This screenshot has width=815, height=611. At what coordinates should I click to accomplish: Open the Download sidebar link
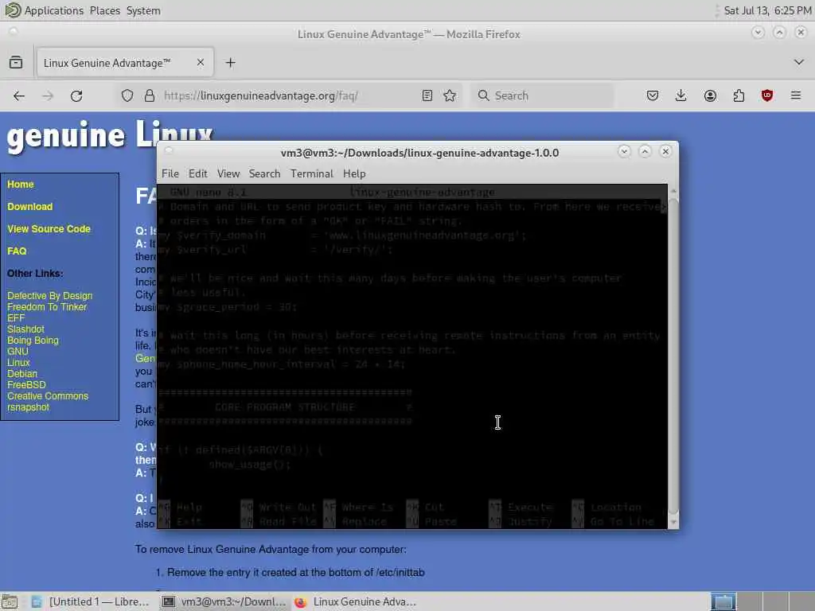(x=29, y=207)
